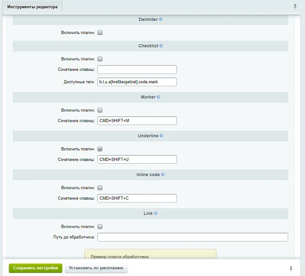305x276 pixels.
Task: Click the Inline code section heading text
Action: pos(148,174)
